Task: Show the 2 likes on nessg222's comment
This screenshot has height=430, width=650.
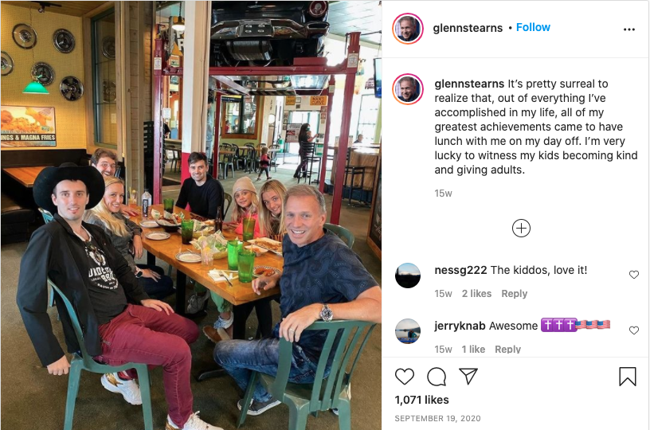Action: pos(476,294)
